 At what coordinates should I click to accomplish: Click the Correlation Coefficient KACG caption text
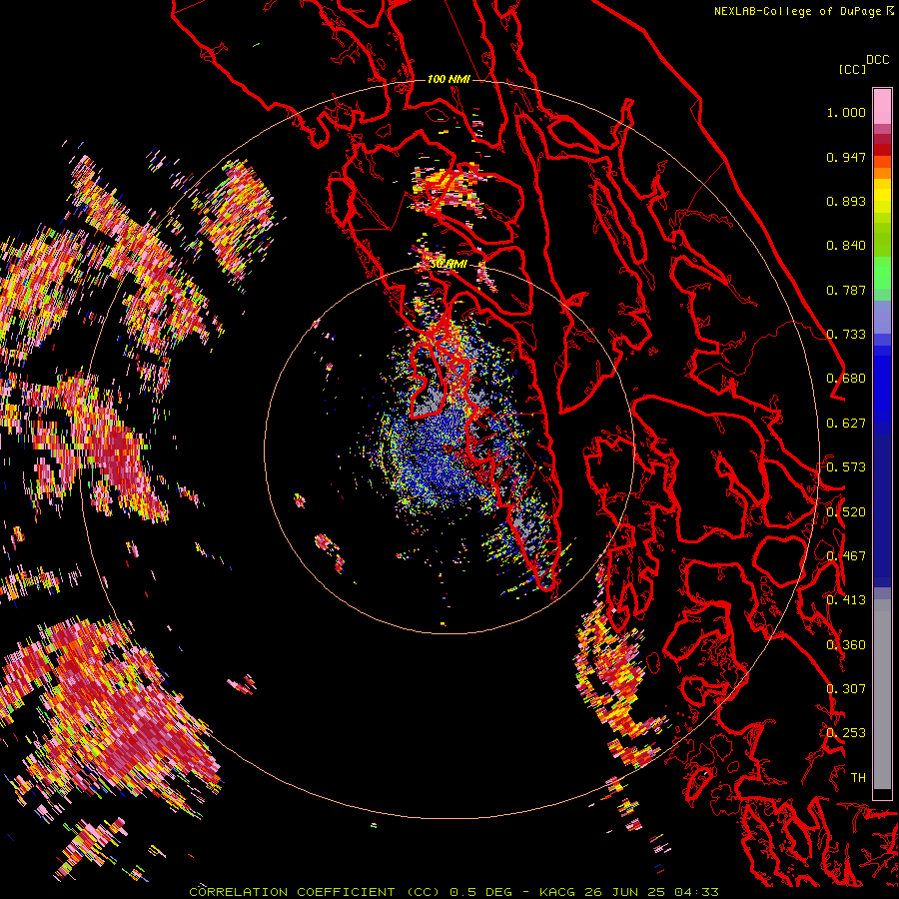point(453,892)
